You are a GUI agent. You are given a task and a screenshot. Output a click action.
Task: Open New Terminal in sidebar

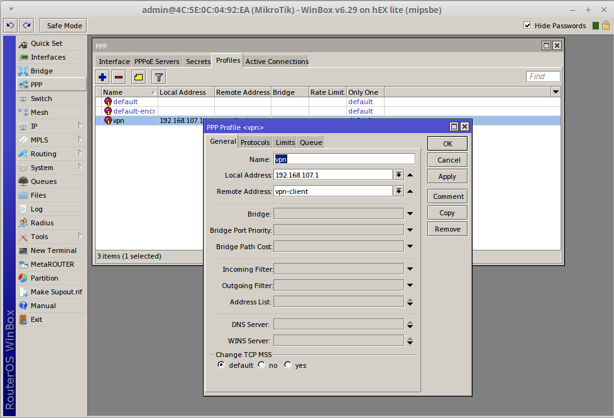(x=52, y=250)
